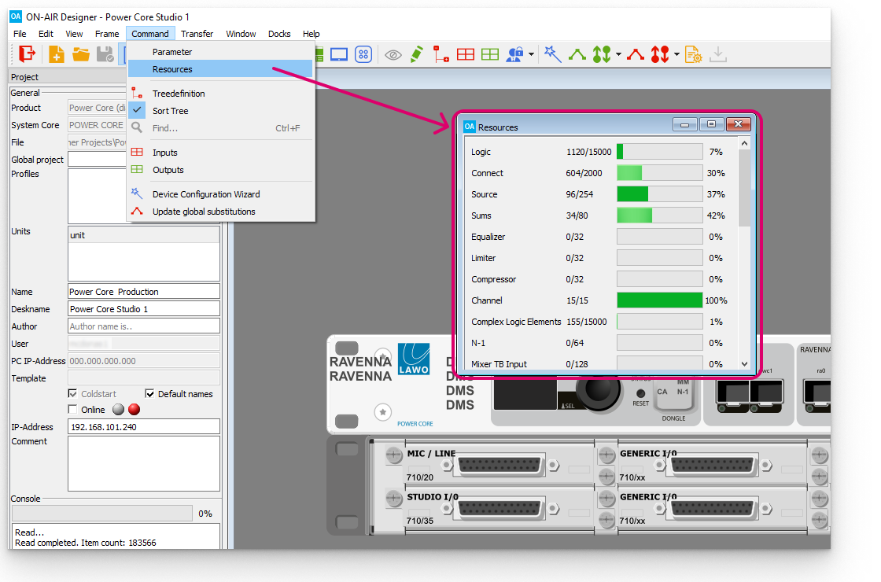Select Resources from the Command menu

172,69
